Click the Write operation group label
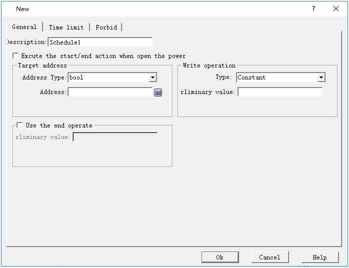Image resolution: width=349 pixels, height=268 pixels. point(209,65)
